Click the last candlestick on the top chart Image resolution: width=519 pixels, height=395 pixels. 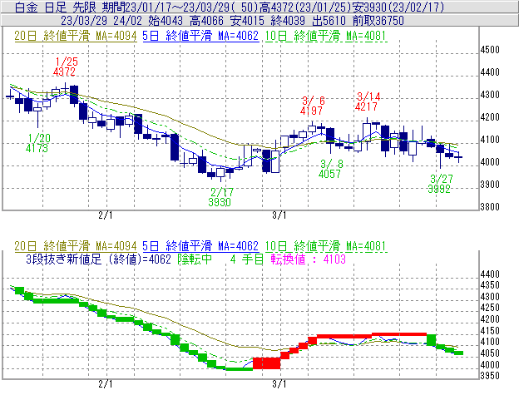click(459, 157)
